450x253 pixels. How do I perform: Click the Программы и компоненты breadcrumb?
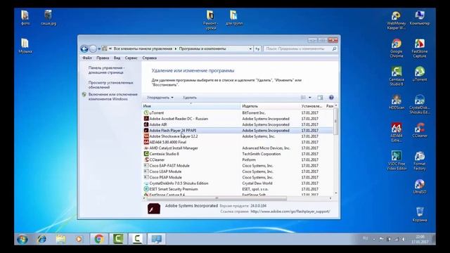coord(202,48)
